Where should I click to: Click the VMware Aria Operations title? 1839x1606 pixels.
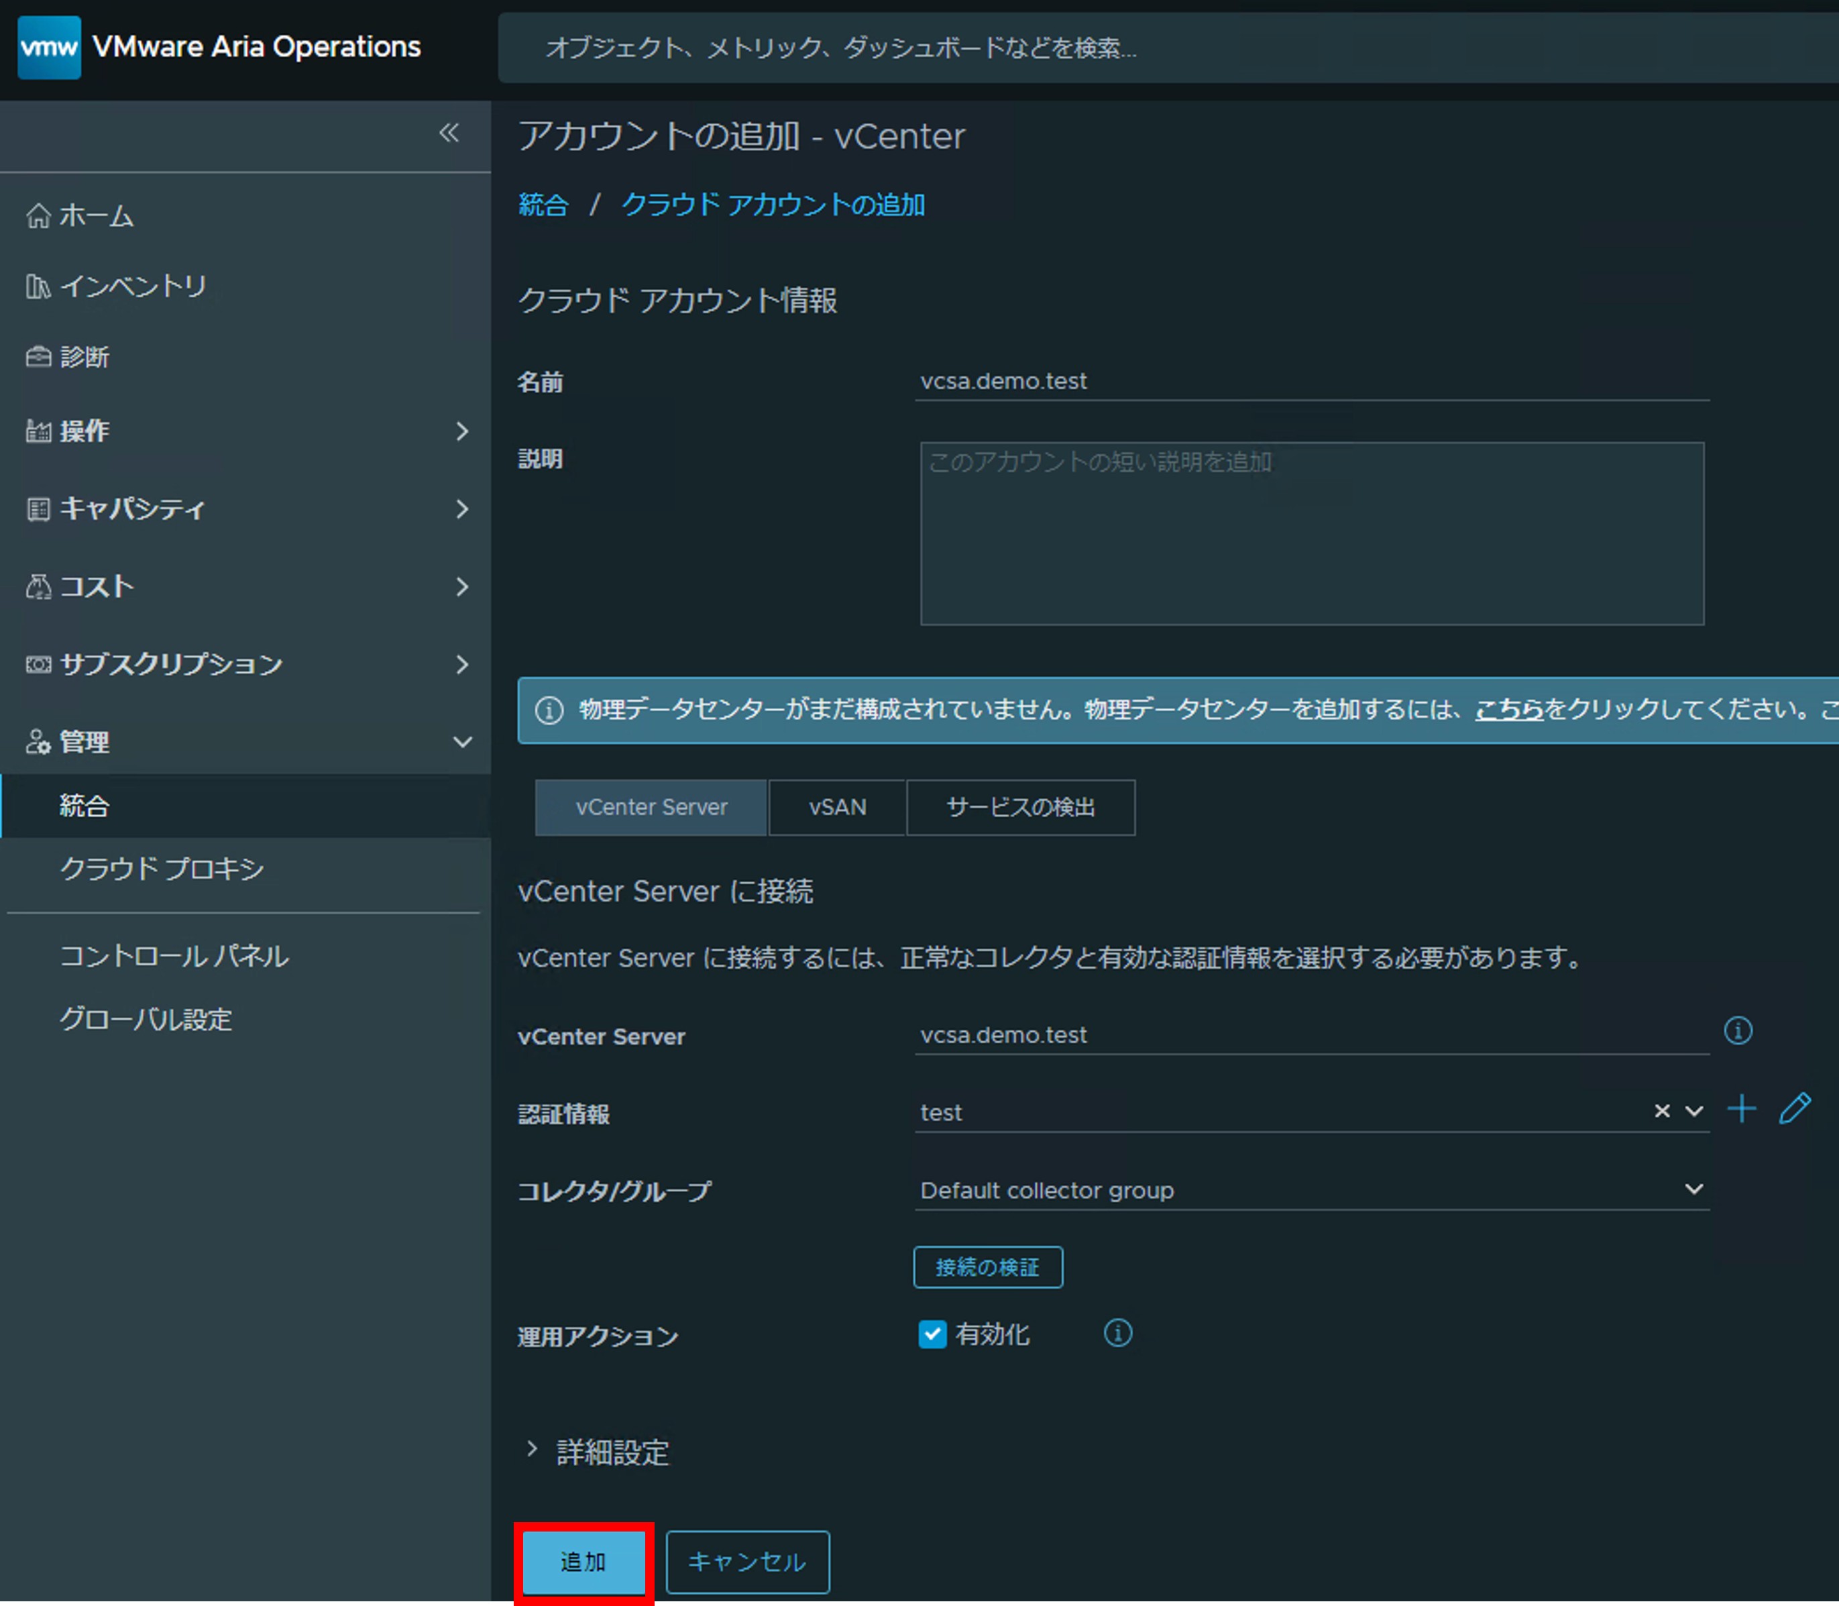click(x=257, y=46)
